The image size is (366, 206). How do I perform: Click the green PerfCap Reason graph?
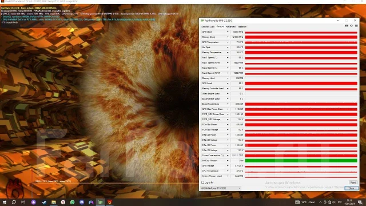301,160
